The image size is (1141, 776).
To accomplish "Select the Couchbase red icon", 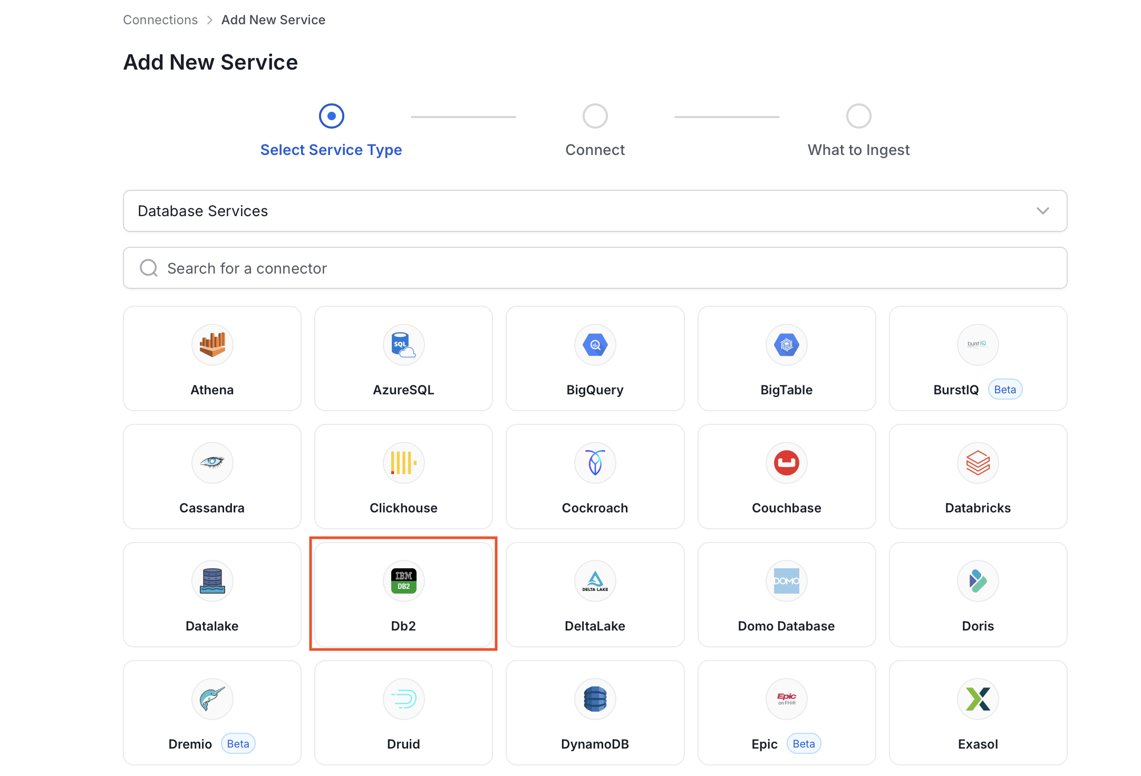I will coord(786,463).
